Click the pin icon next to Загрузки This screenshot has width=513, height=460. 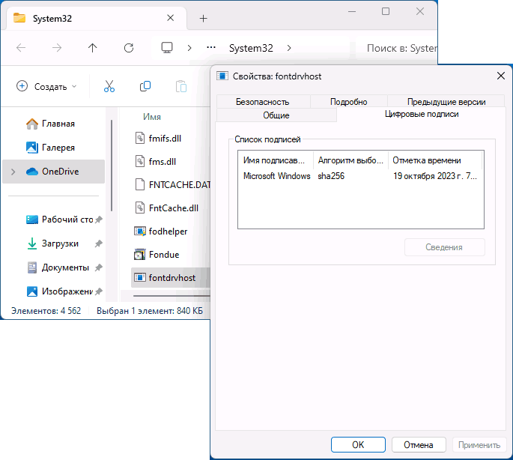pyautogui.click(x=98, y=243)
